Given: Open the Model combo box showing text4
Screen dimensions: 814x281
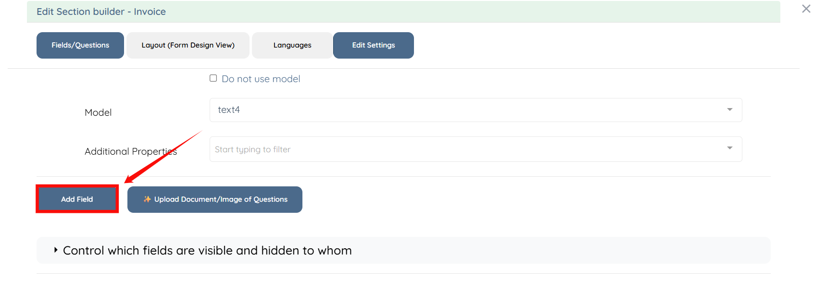Looking at the screenshot, I should (x=476, y=110).
